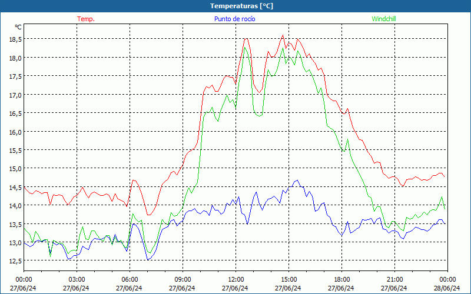Click the 03:00 time axis label
471x294 pixels.
77,279
